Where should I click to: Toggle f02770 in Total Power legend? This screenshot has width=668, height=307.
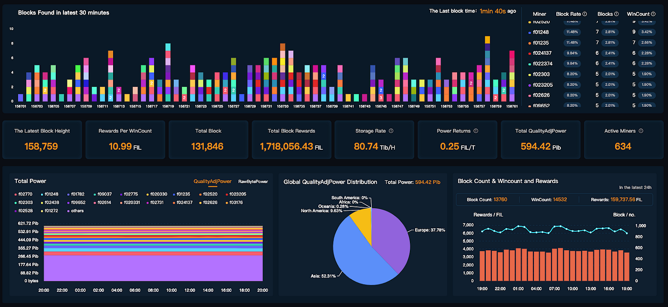point(23,194)
